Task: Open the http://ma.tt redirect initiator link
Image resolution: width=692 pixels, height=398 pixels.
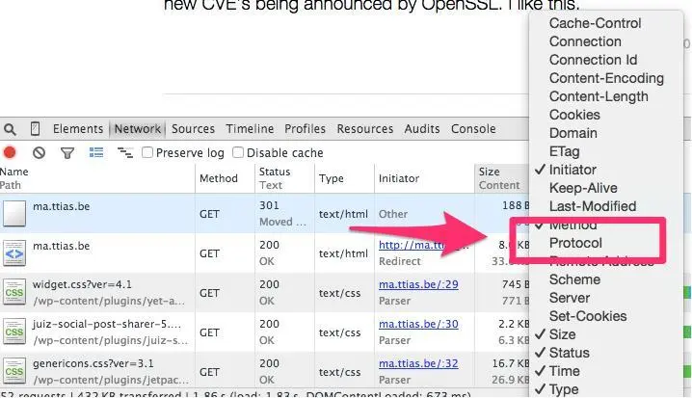Action: click(x=412, y=245)
